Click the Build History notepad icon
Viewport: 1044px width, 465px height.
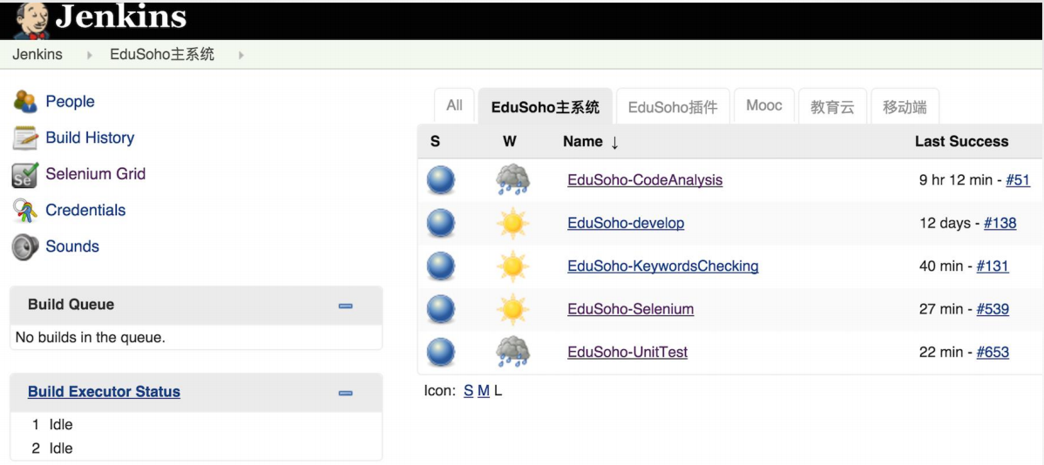pos(25,138)
